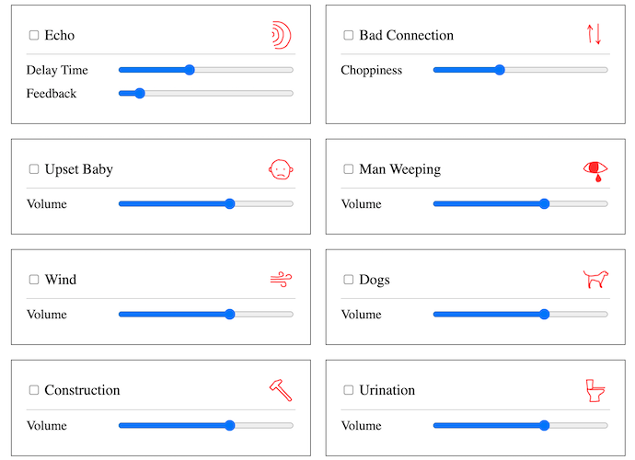Click the Wind Volume slider handle
Image resolution: width=635 pixels, height=460 pixels.
230,315
